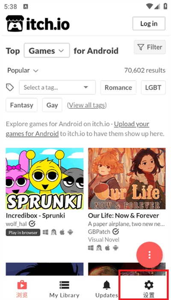Viewport: 171px width, 300px height.
Task: Select the red Browse briefcase icon
Action: (x=22, y=285)
